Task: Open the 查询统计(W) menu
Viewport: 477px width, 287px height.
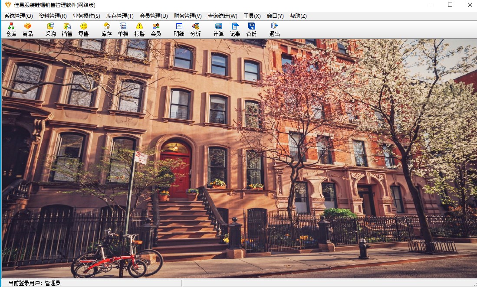Action: pyautogui.click(x=222, y=16)
